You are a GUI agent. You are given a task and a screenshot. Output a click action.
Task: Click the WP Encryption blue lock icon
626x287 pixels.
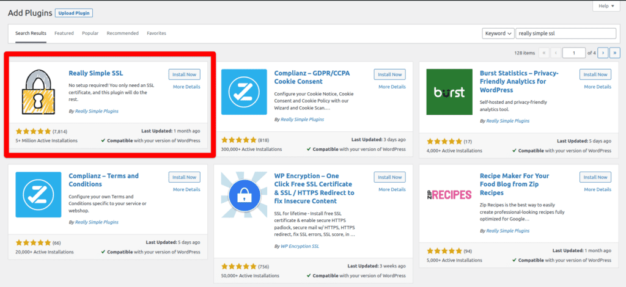coord(244,195)
